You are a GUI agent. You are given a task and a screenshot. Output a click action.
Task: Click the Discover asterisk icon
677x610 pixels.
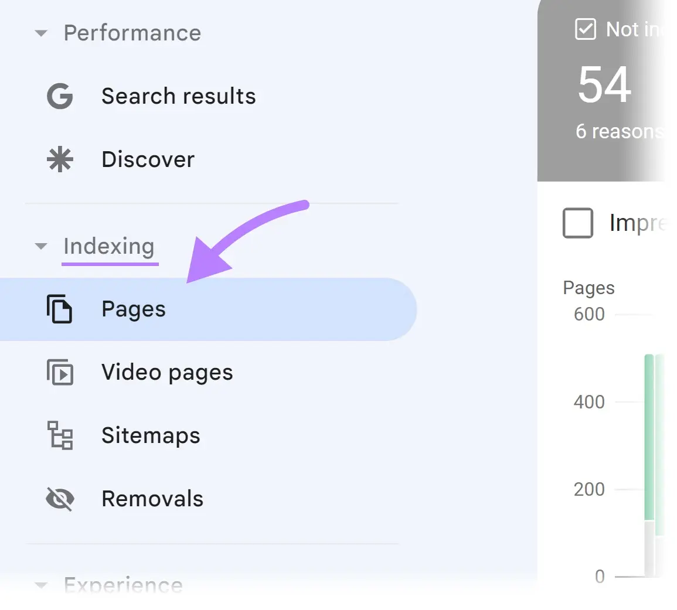click(x=59, y=159)
